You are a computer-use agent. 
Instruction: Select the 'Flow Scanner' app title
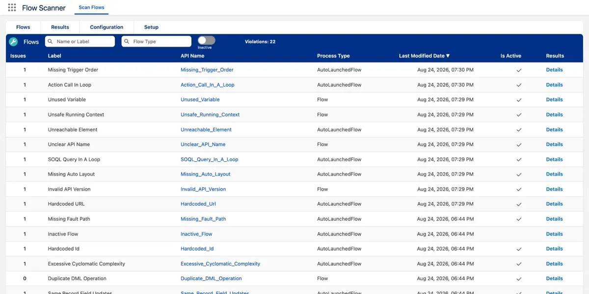(x=44, y=8)
